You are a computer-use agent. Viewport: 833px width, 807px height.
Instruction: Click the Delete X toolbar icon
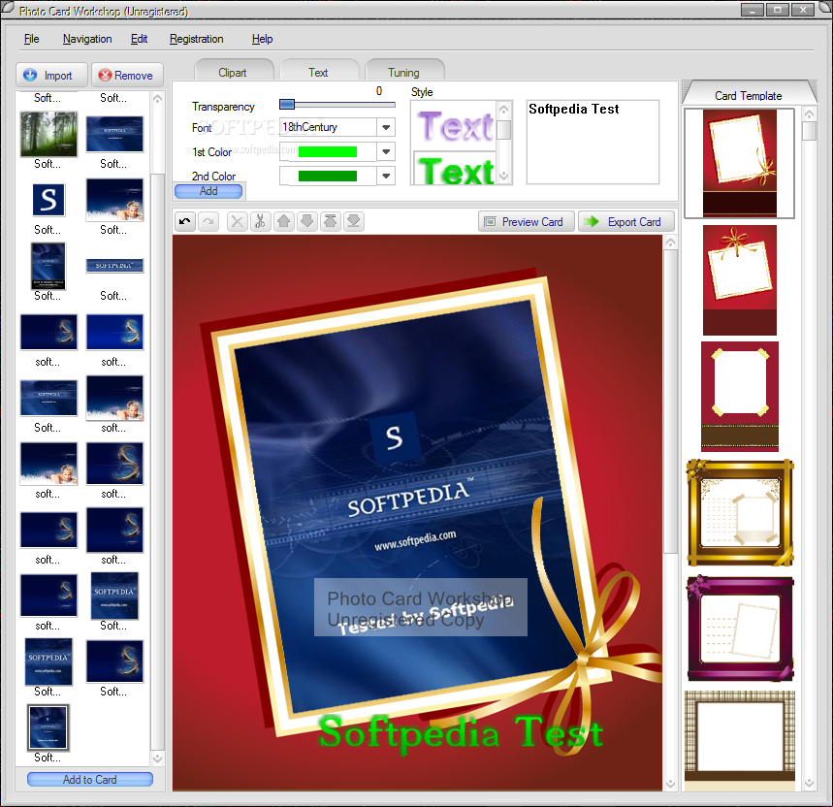(x=238, y=221)
